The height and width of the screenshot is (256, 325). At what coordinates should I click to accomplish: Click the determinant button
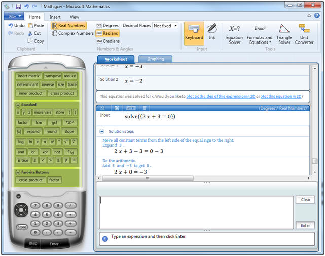[27, 84]
